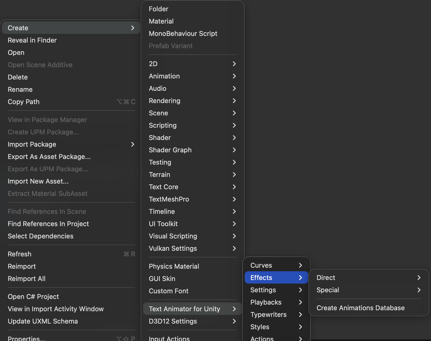
Task: Select Folder from the Create menu
Action: [159, 9]
